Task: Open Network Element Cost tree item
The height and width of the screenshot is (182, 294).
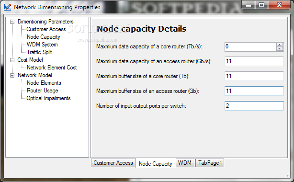Action: click(52, 68)
